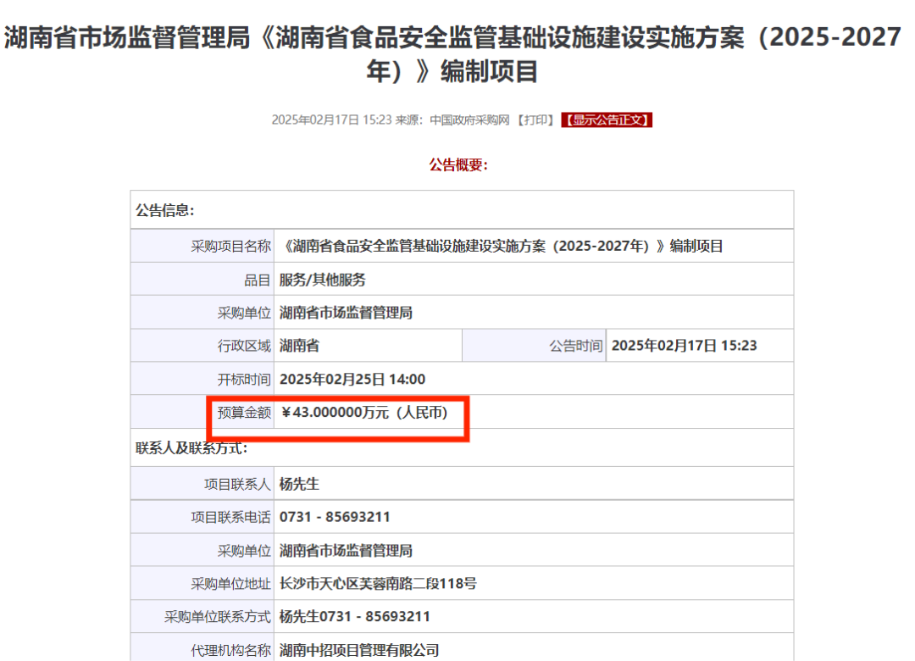This screenshot has height=661, width=915.
Task: Click the 采购单位地址 label cell
Action: [x=202, y=583]
